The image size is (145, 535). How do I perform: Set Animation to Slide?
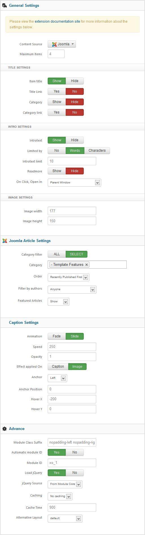pos(75,336)
